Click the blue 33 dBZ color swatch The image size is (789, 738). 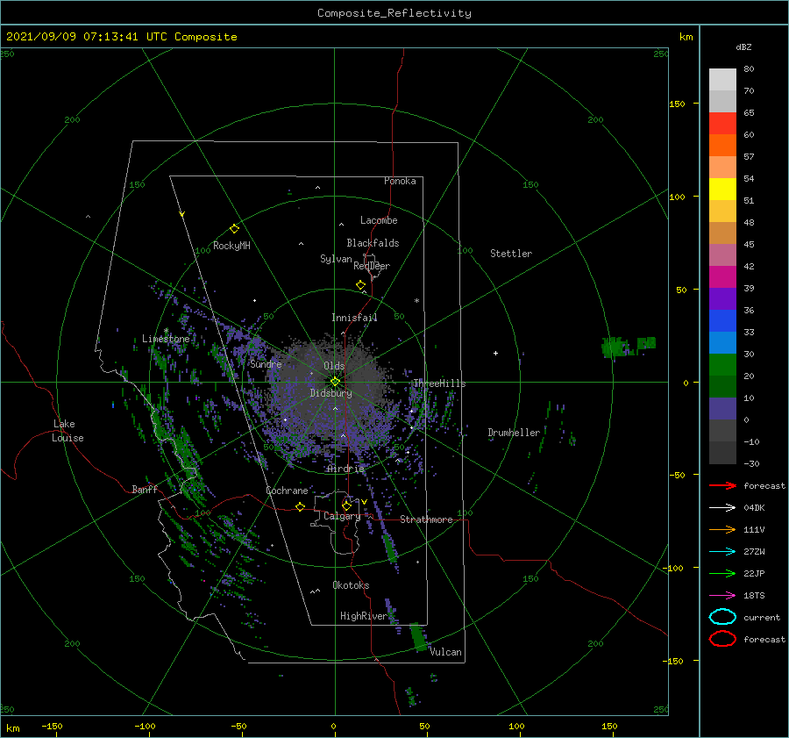(722, 321)
